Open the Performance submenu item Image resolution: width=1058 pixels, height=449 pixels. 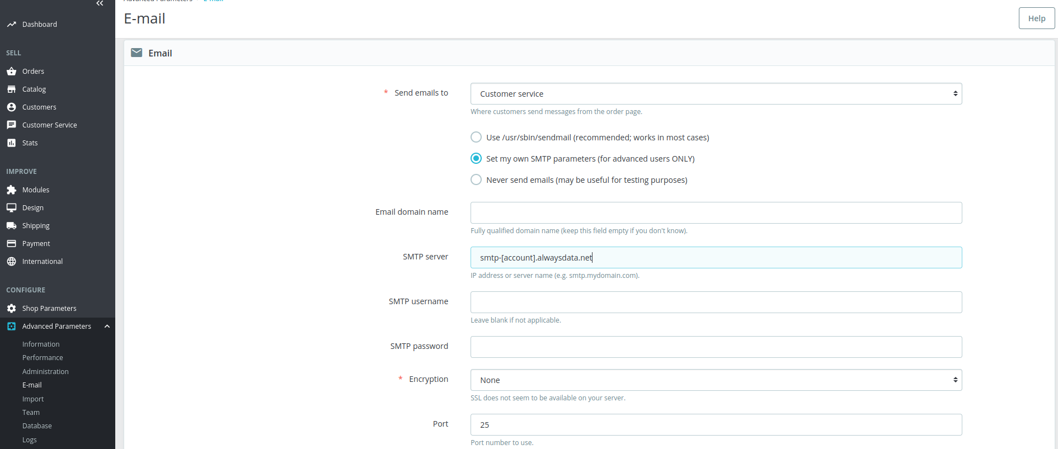pos(43,358)
